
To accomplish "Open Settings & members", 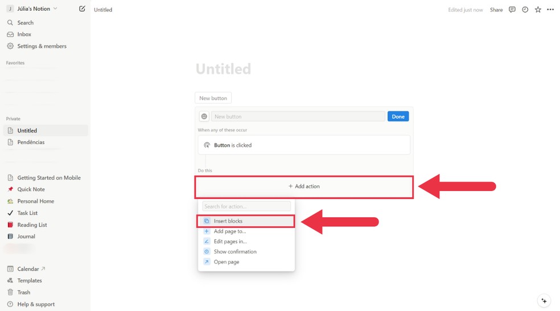I will [42, 46].
